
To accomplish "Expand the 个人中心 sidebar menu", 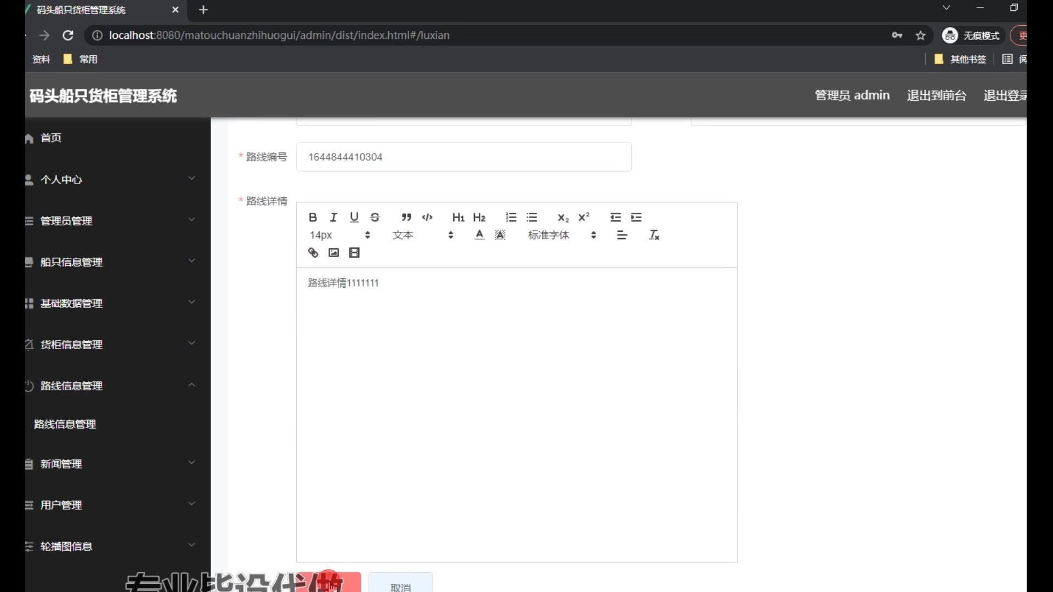I will (117, 179).
